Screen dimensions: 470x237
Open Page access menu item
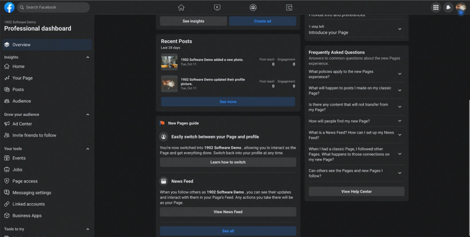pos(47,181)
